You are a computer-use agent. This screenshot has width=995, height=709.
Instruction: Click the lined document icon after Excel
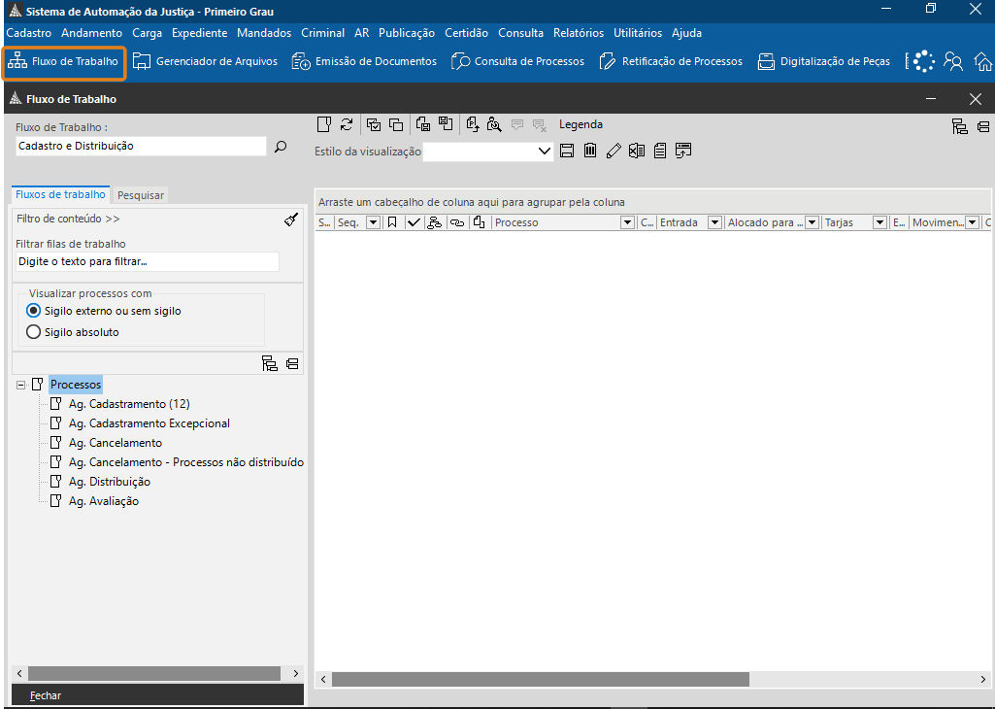click(x=660, y=151)
